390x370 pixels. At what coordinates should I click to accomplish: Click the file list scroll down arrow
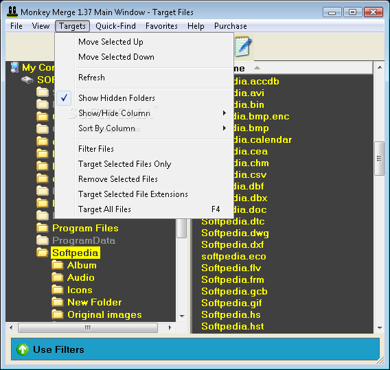(x=380, y=328)
